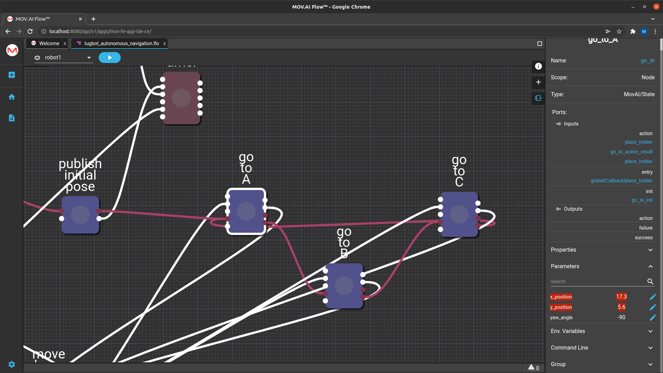Open Chrome profile avatar M
Image resolution: width=663 pixels, height=373 pixels.
click(x=644, y=31)
